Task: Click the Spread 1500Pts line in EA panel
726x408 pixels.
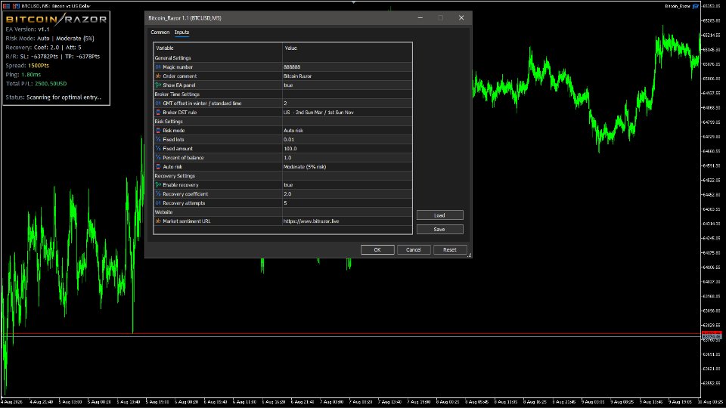Action: [27, 66]
